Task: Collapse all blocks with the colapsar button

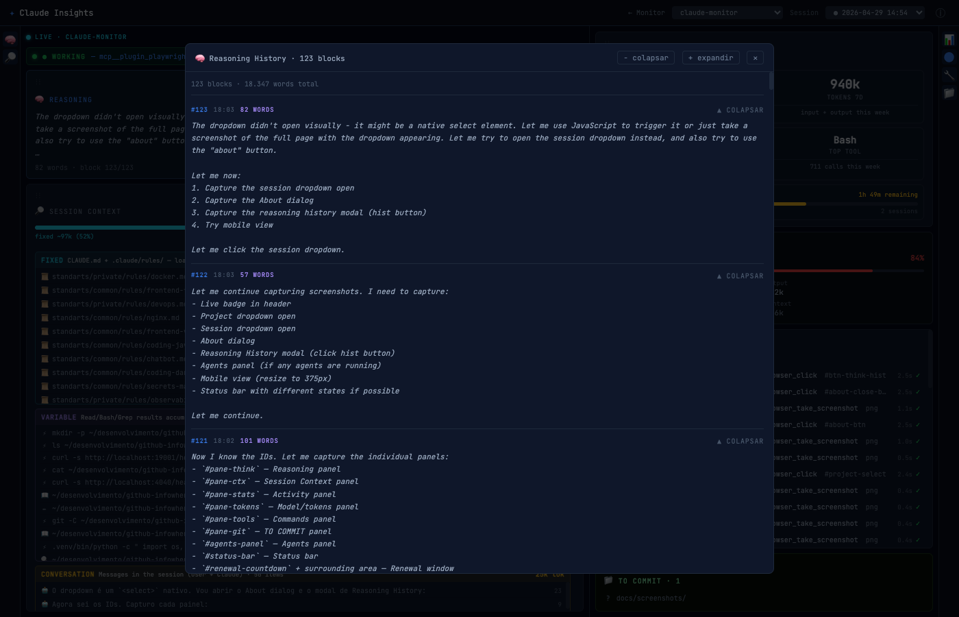Action: [x=646, y=58]
